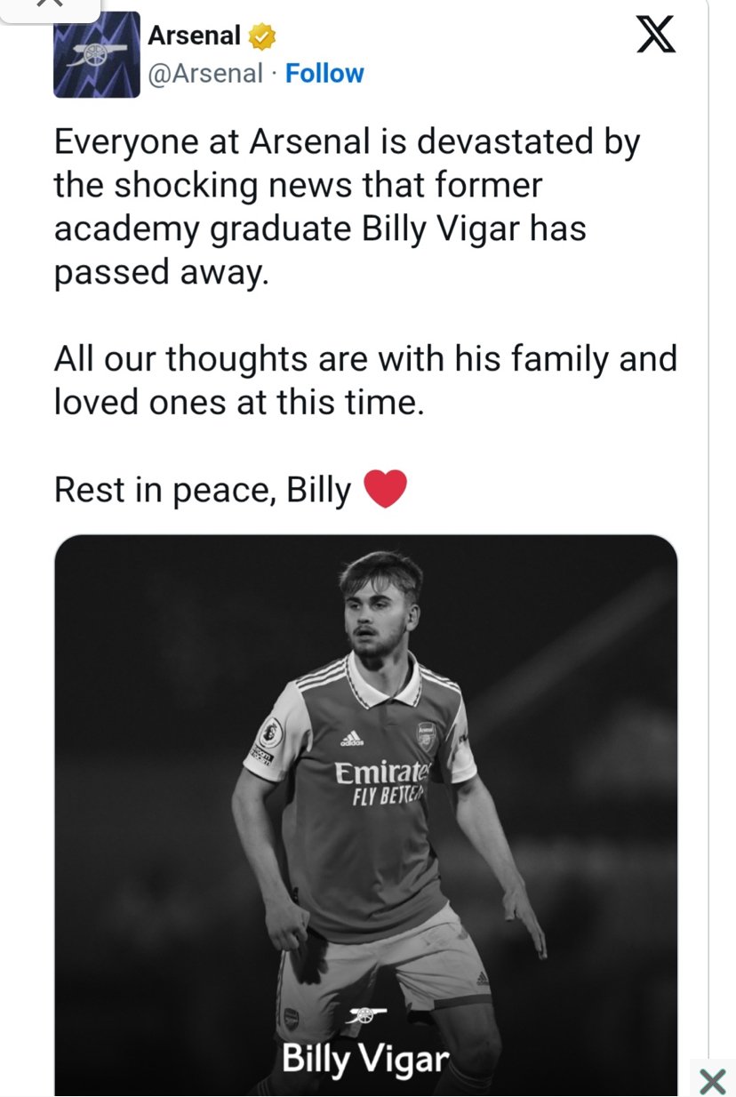736x1097 pixels.
Task: Follow the Arsenal account
Action: 324,73
